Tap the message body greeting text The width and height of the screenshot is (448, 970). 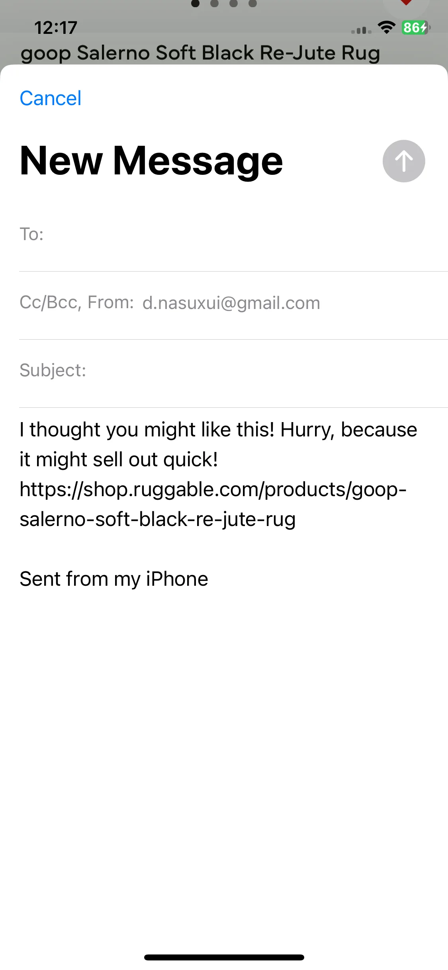(218, 444)
